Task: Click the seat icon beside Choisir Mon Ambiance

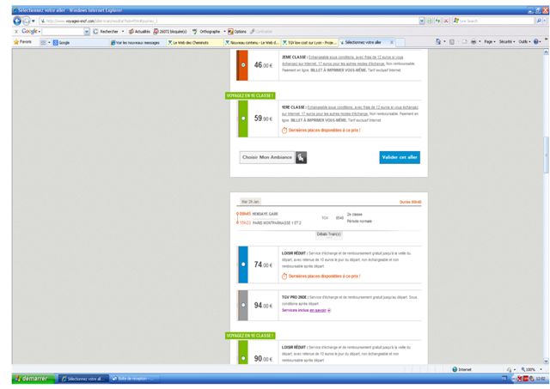Action: (x=301, y=157)
